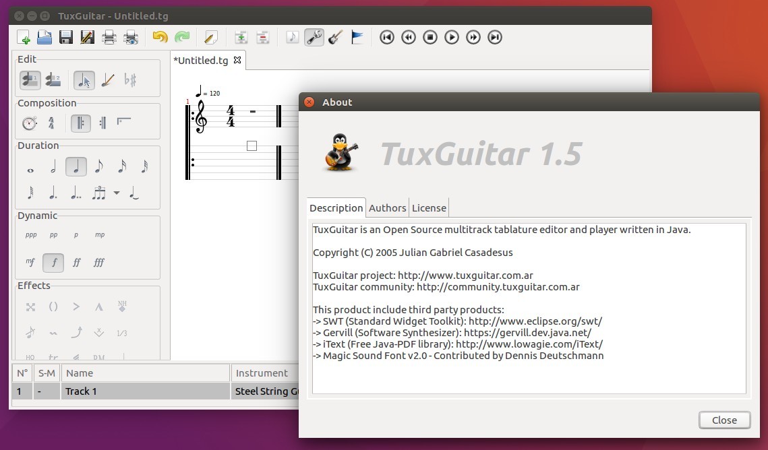
Task: Open the fretboard with the guitar toolbar icon
Action: point(336,37)
